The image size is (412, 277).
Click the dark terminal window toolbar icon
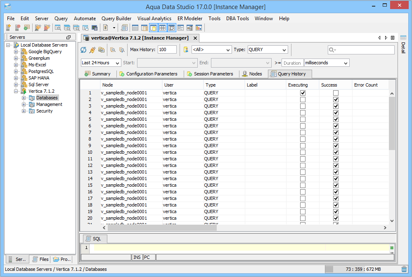click(x=95, y=28)
